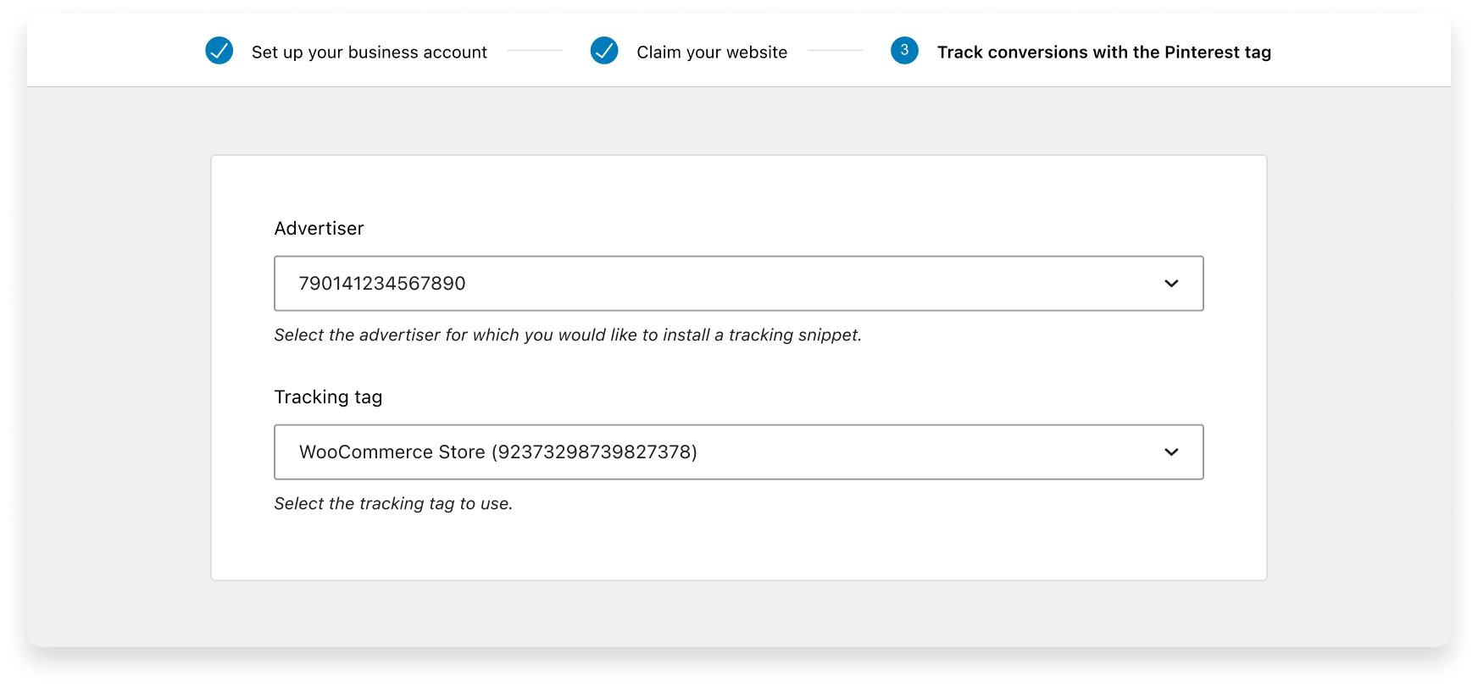Click the advertiser ID 790141234567890 value

tap(382, 284)
